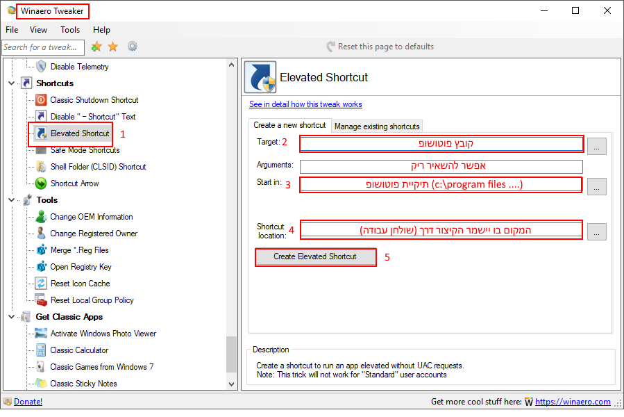Click the Search for a tweak box
The image size is (624, 417).
click(43, 47)
